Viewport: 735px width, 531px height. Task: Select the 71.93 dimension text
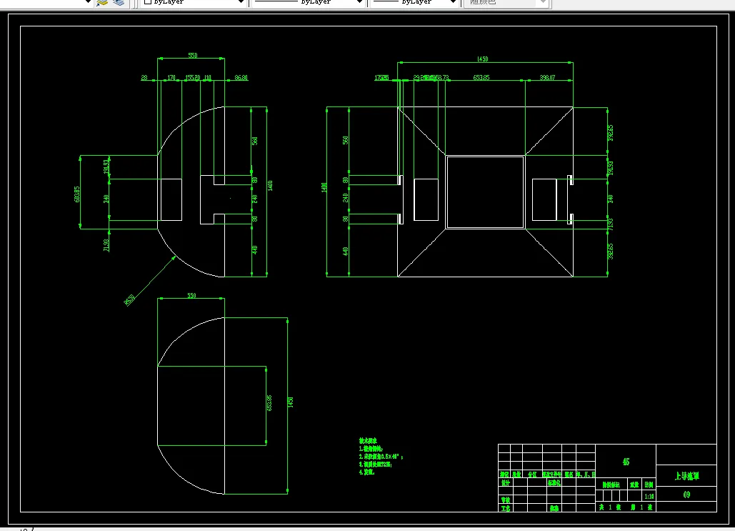(x=610, y=224)
